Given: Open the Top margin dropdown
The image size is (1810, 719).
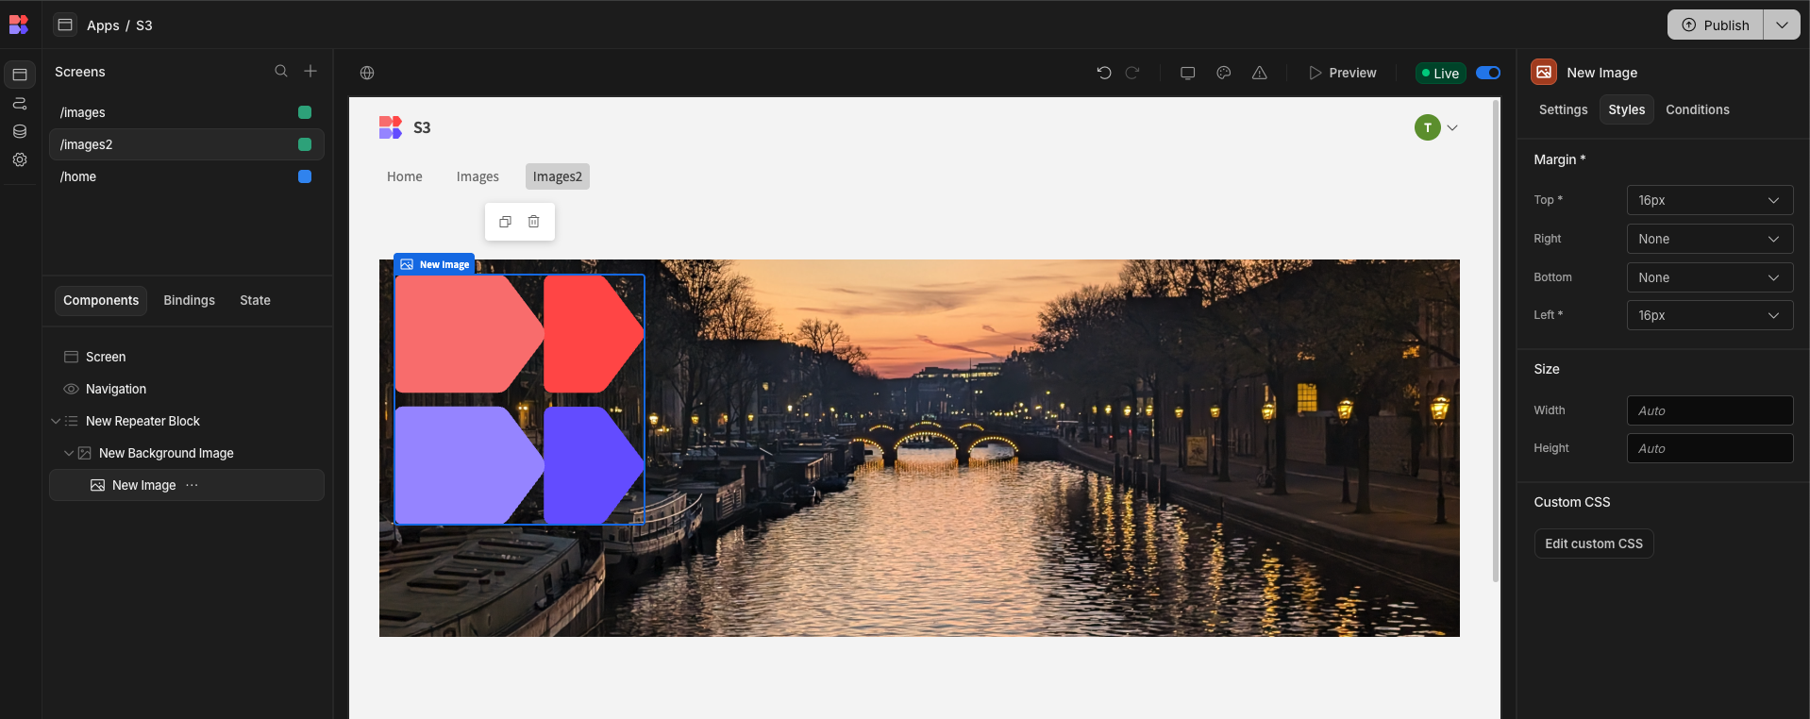Looking at the screenshot, I should point(1709,200).
